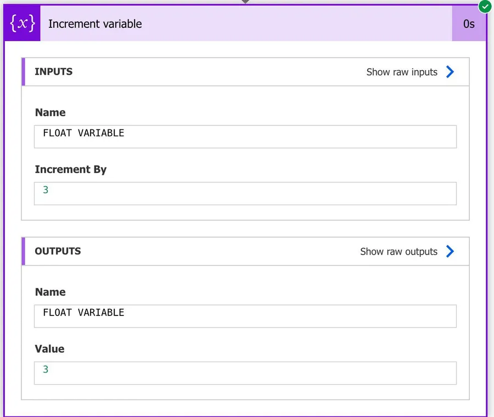Click the Value field under OUTPUTS

(x=245, y=373)
